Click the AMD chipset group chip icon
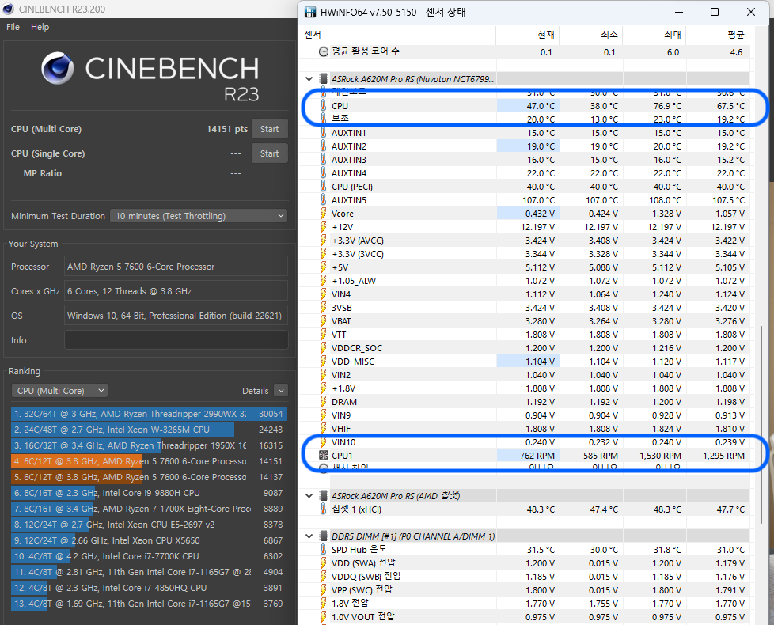The width and height of the screenshot is (774, 625). (x=324, y=496)
